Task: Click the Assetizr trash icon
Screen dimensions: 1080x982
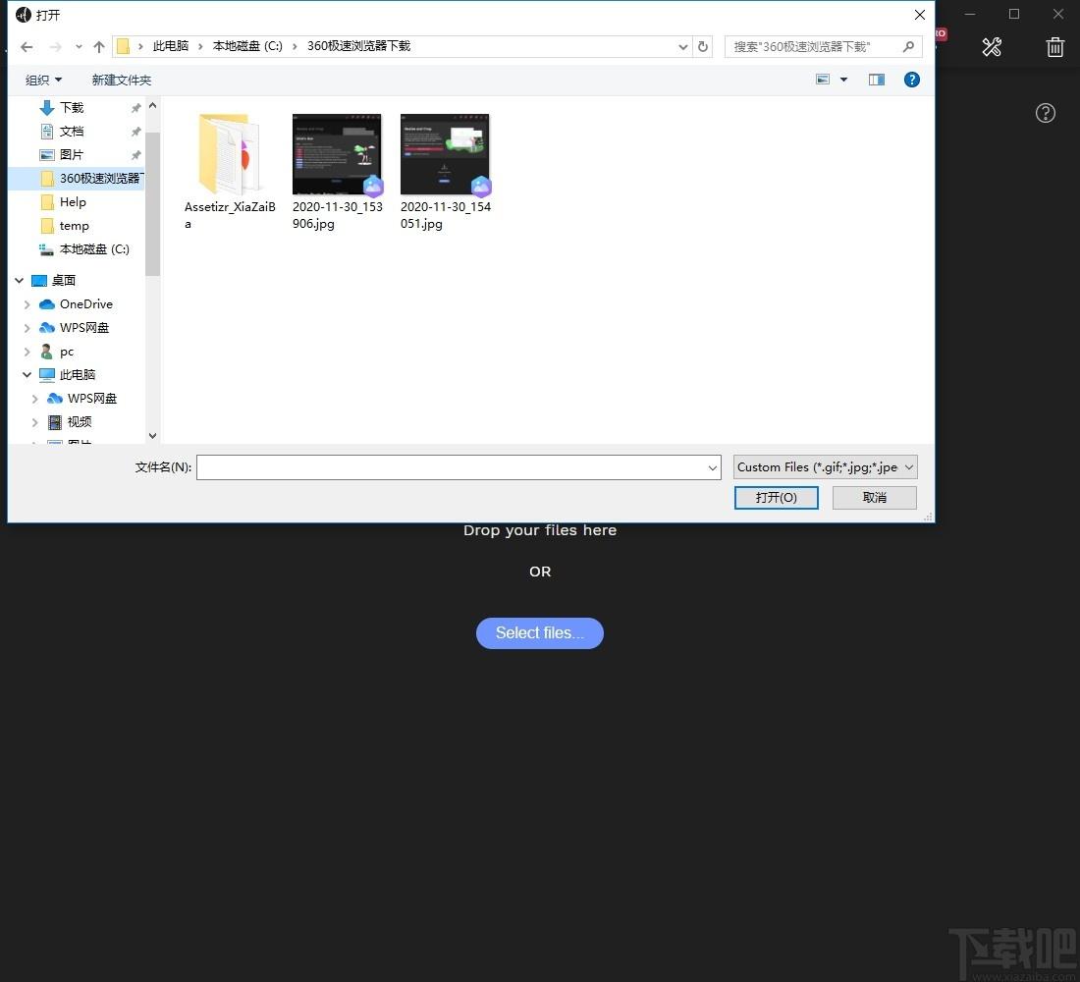Action: click(1055, 47)
